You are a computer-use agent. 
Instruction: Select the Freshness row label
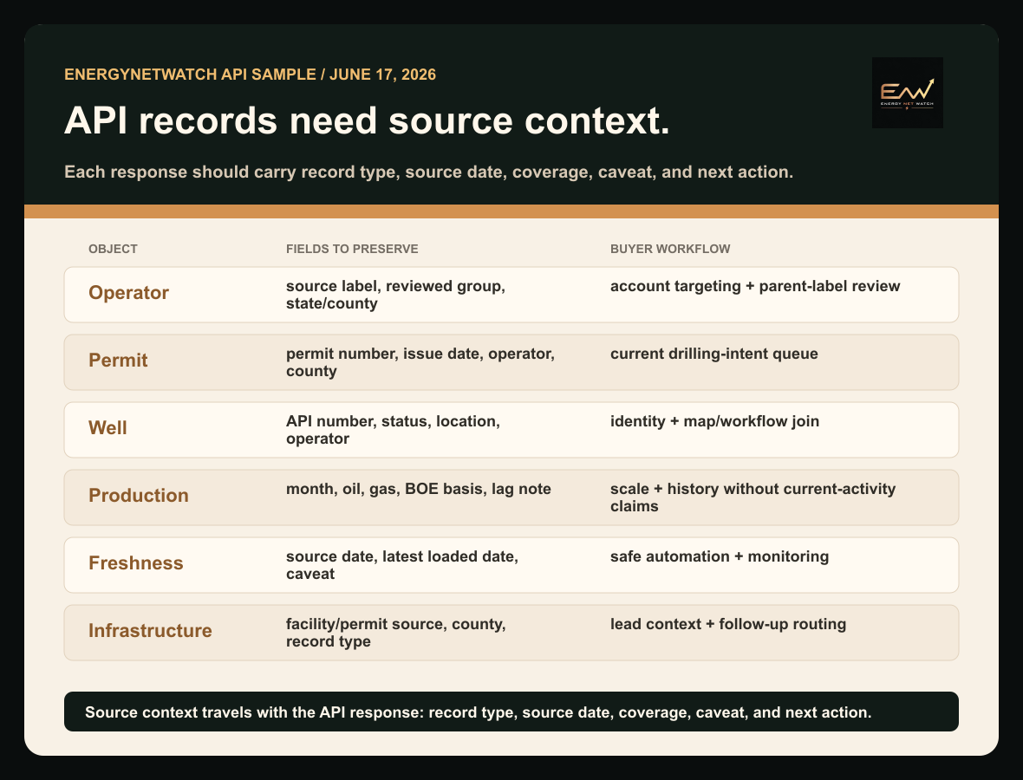coord(136,562)
